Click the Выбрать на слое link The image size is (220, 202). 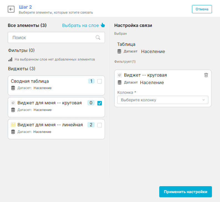tap(80, 25)
